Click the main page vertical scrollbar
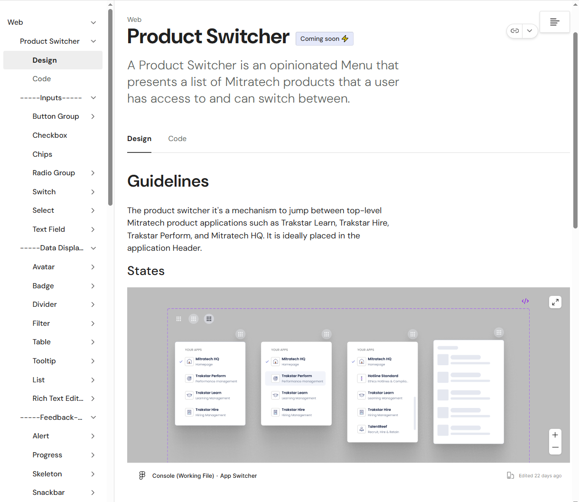Viewport: 579px width, 502px height. 576,131
